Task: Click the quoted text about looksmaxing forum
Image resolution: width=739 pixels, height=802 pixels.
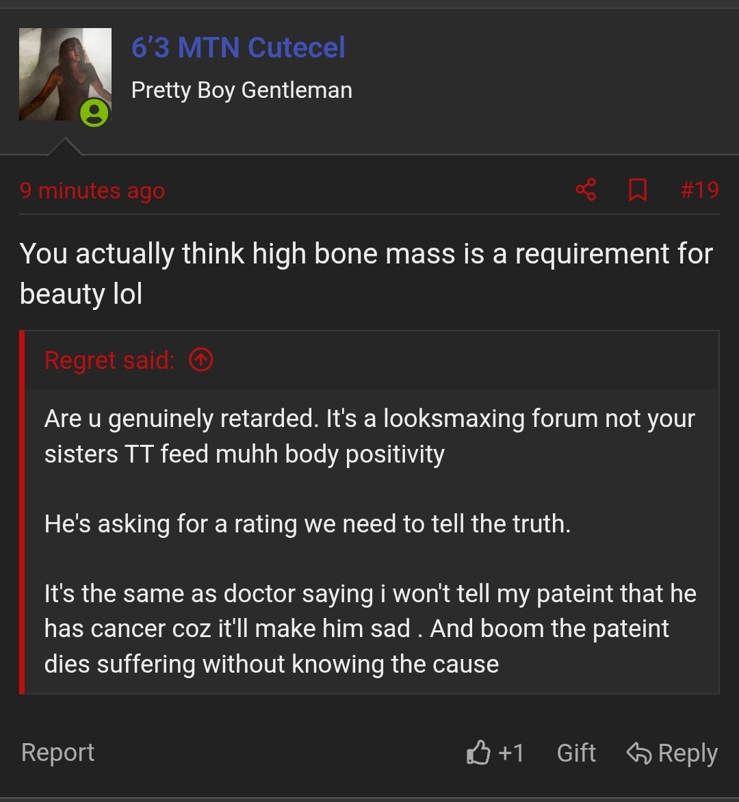Action: point(369,437)
